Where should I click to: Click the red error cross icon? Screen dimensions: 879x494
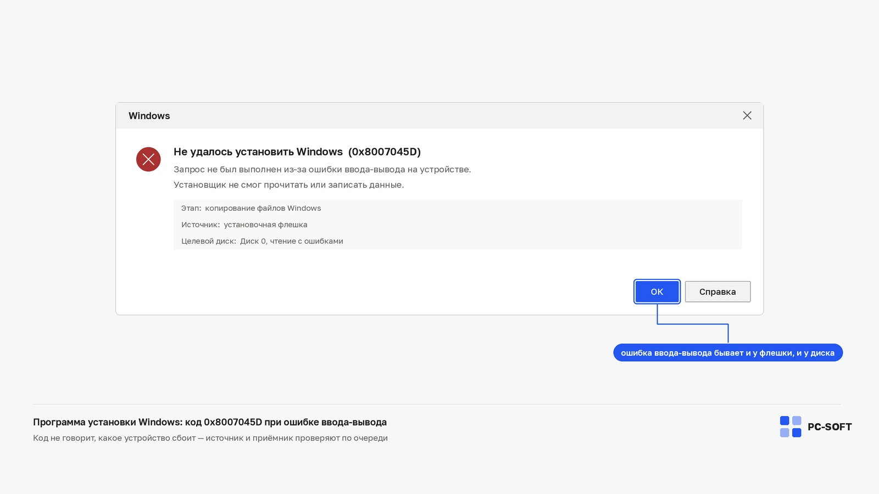148,159
